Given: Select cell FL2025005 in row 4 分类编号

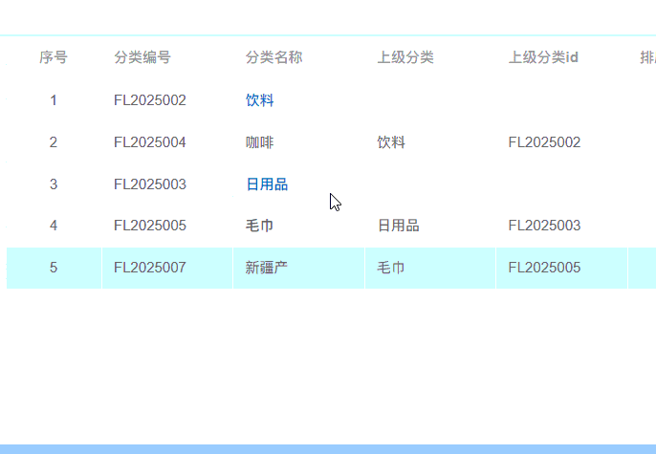Looking at the screenshot, I should 150,226.
